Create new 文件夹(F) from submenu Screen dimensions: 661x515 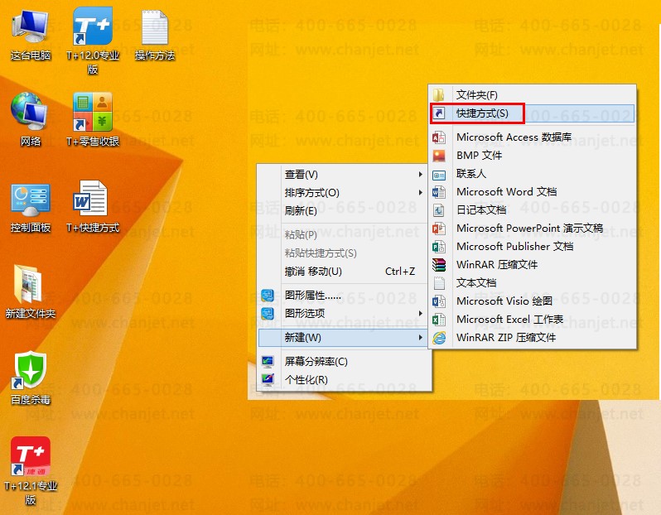532,95
